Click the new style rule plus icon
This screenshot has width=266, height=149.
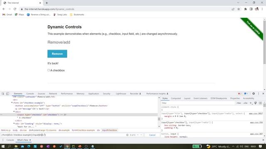pos(251,103)
